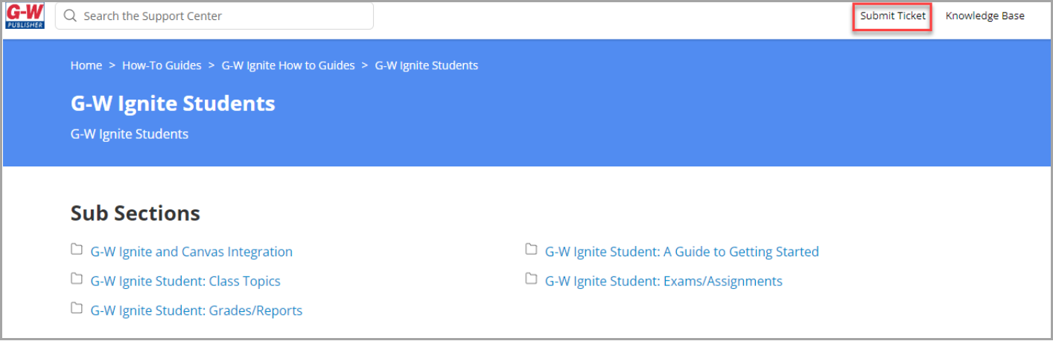
Task: Navigate to How-To Guides breadcrumb
Action: [162, 65]
